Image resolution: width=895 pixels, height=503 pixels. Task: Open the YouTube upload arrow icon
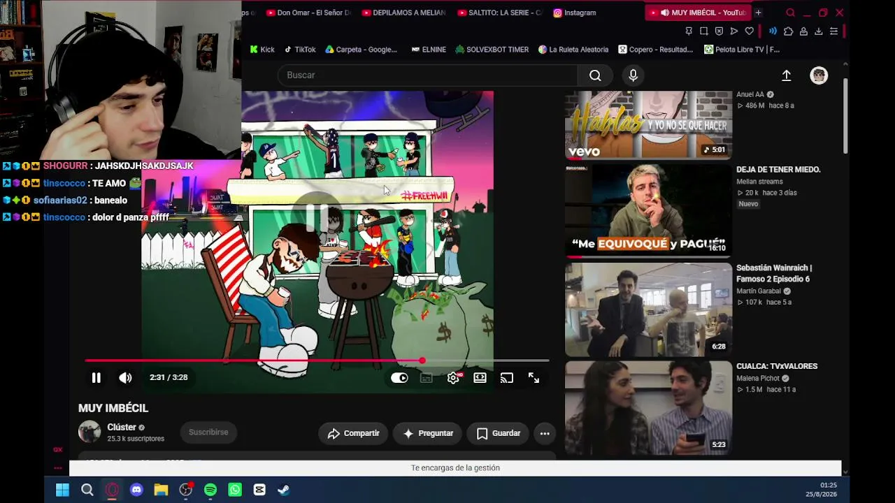787,75
